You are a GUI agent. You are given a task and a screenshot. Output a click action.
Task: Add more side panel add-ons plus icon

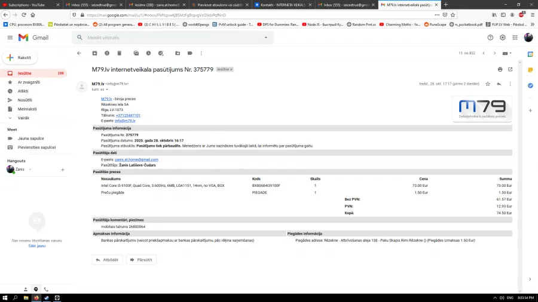[x=530, y=110]
